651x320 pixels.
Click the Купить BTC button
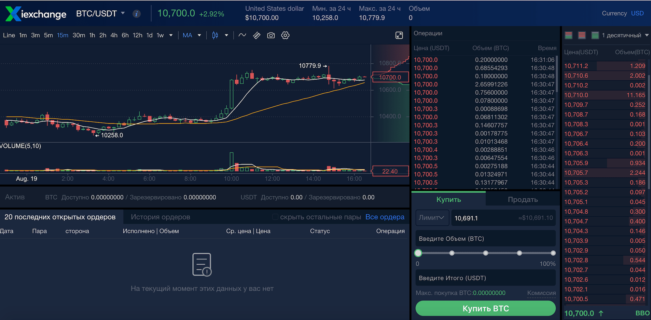pos(486,308)
